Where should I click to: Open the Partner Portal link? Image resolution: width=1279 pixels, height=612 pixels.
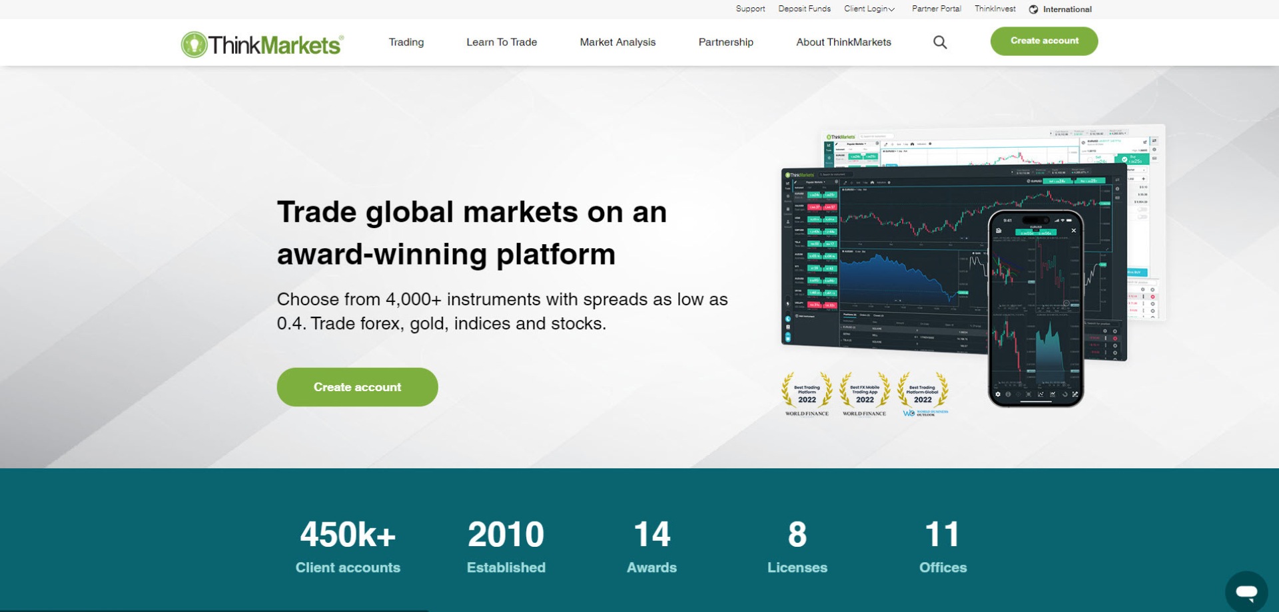pyautogui.click(x=936, y=9)
